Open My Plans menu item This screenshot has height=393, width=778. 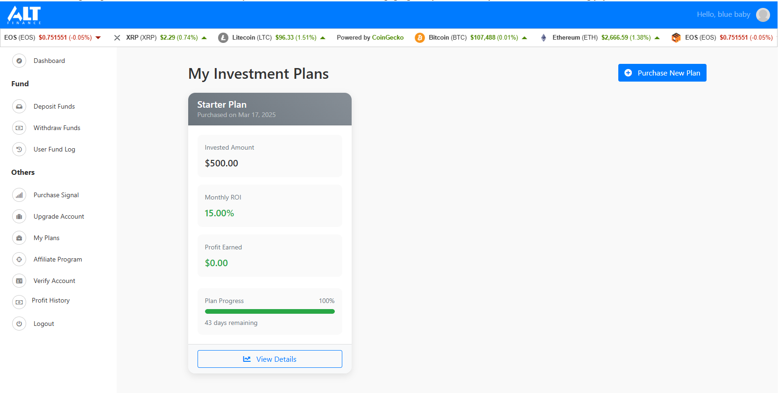pos(46,238)
